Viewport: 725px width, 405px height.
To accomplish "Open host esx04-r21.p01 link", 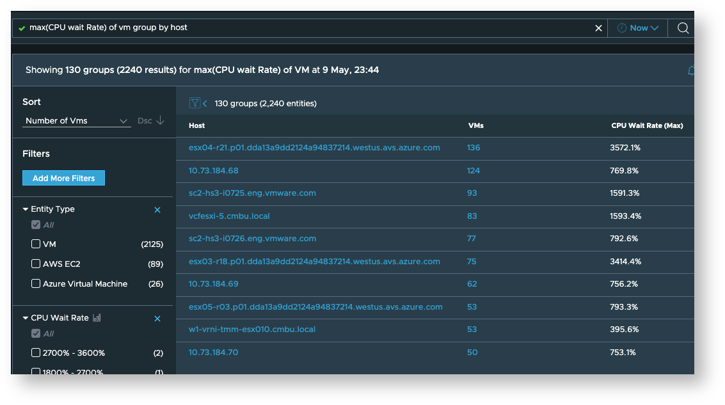I will 314,148.
